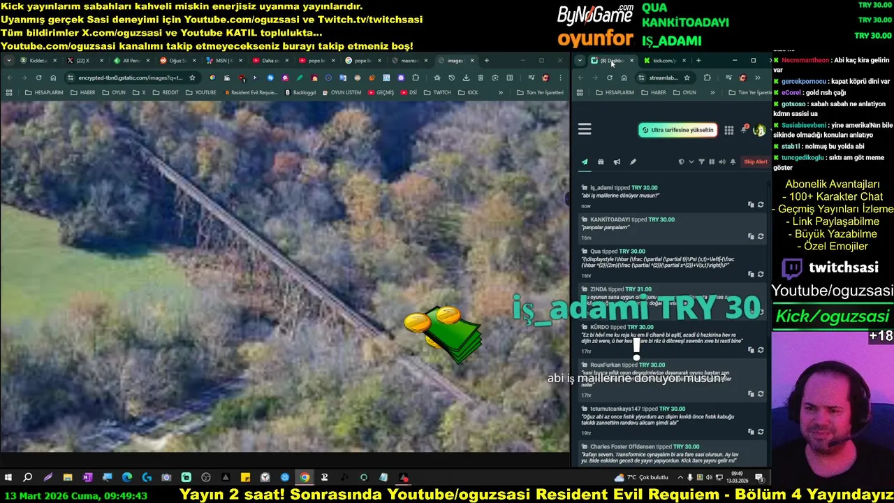Open the OYUN LİSTEM bookmark folder
The width and height of the screenshot is (894, 503).
tap(342, 92)
